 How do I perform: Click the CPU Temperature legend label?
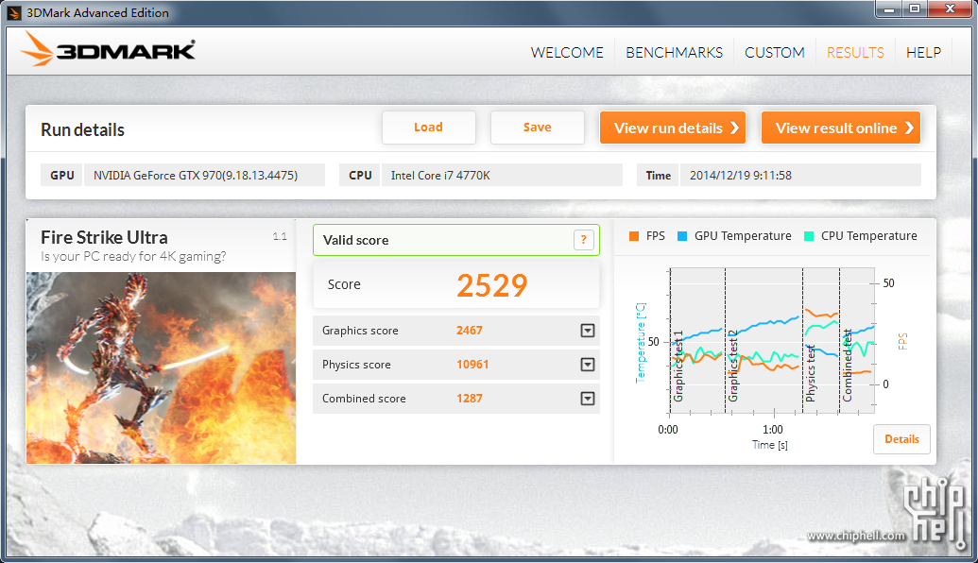[868, 235]
